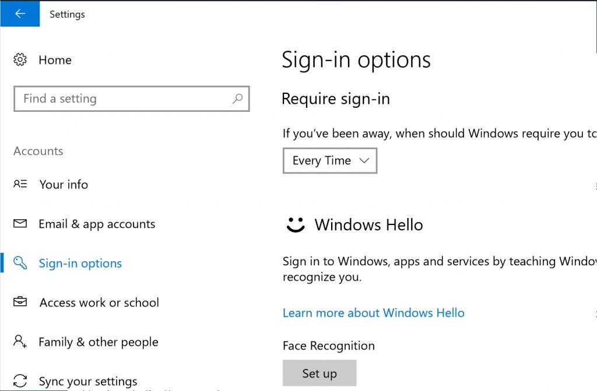Click the Windows Hello heading text
Screen dimensions: 597x391
click(368, 224)
